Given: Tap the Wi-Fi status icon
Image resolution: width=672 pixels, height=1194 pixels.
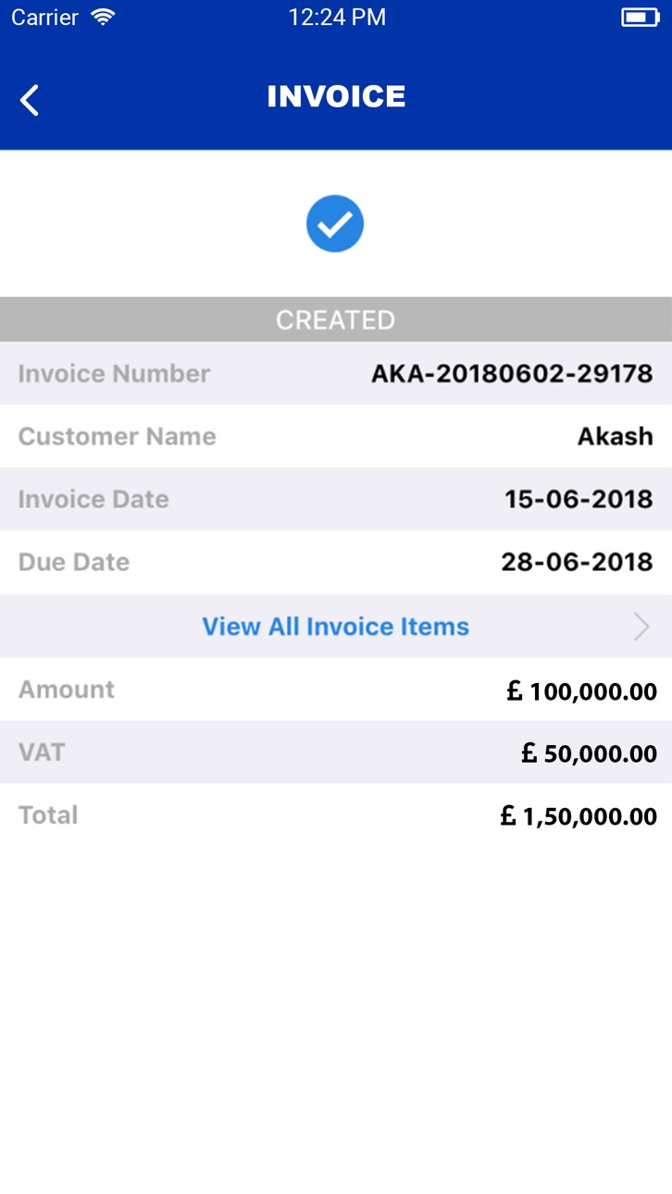Looking at the screenshot, I should point(104,18).
